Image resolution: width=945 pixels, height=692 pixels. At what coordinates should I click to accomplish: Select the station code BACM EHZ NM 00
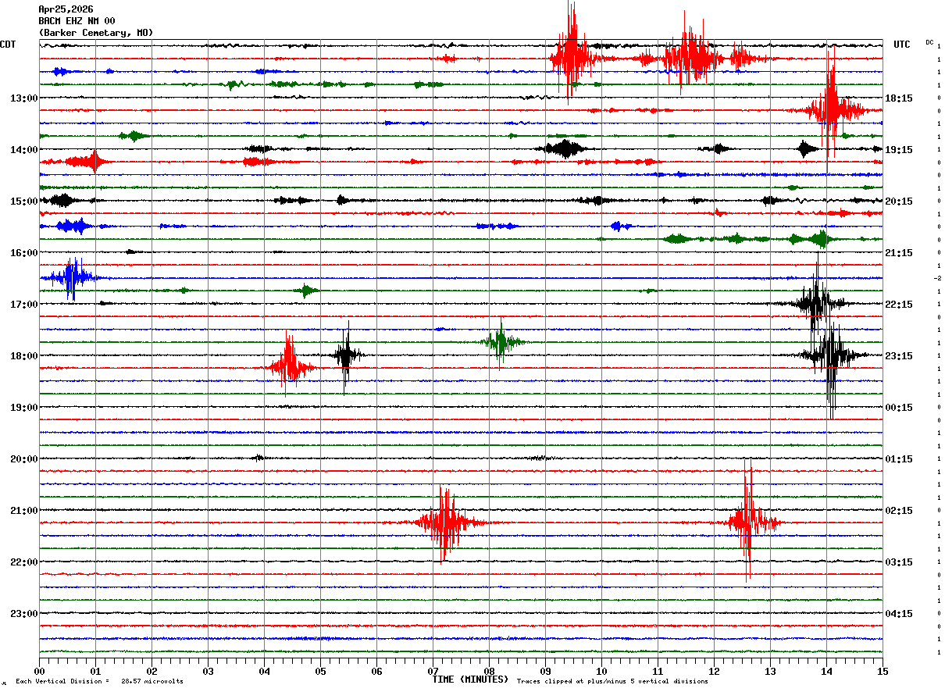(77, 21)
